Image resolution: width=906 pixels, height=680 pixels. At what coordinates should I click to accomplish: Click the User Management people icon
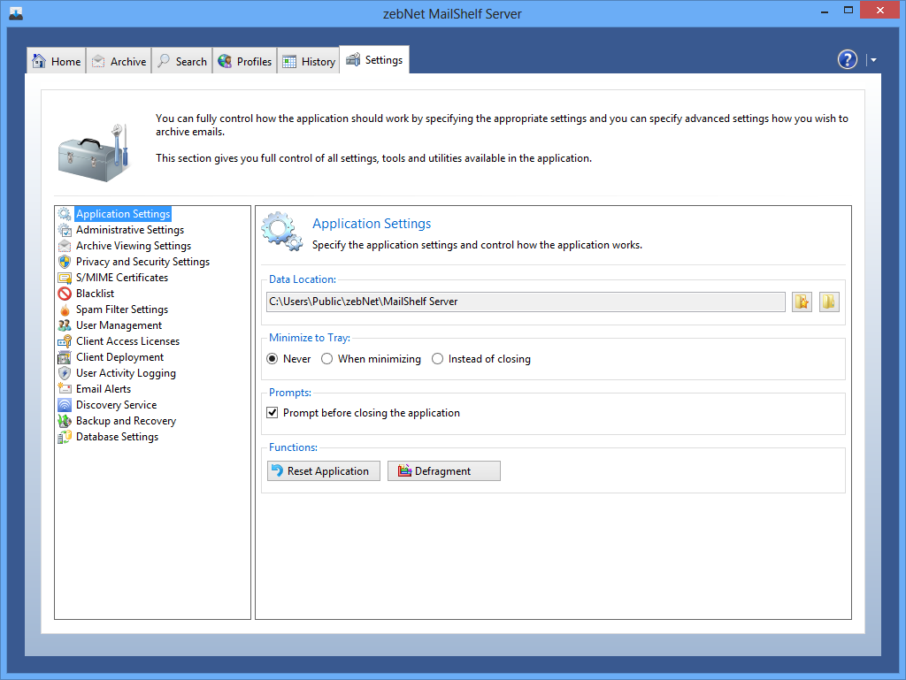pyautogui.click(x=65, y=325)
